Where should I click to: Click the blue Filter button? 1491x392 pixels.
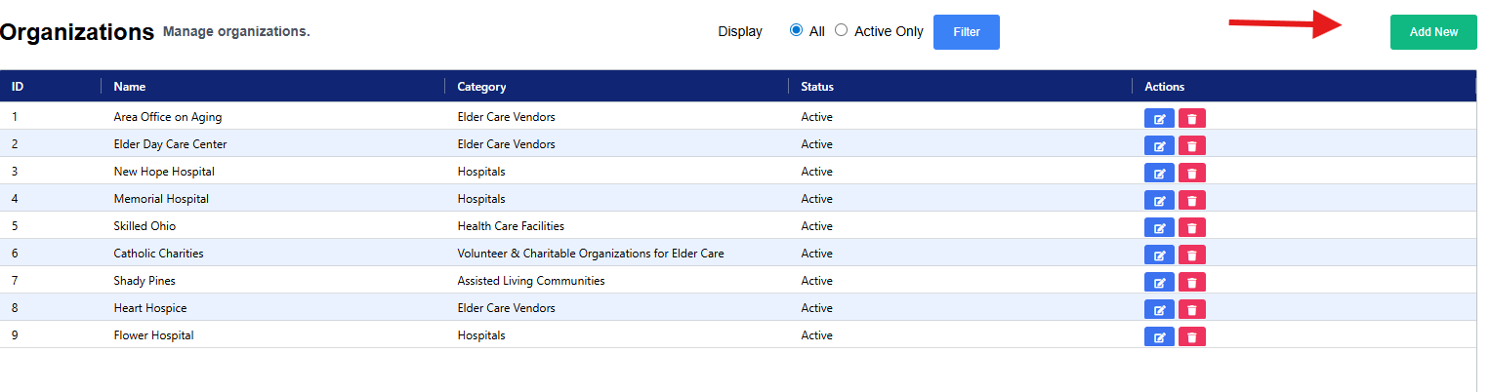[966, 32]
